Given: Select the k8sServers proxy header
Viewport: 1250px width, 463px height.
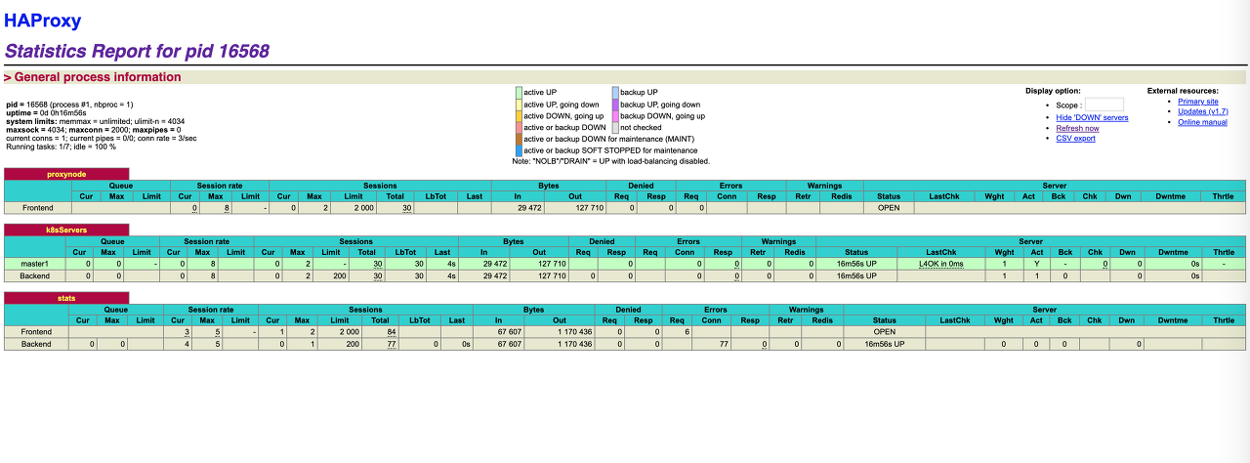Looking at the screenshot, I should pyautogui.click(x=66, y=230).
